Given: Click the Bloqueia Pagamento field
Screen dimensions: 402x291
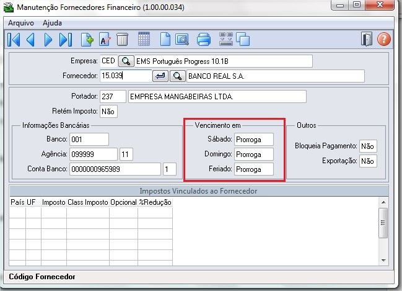Looking at the screenshot, I should [368, 146].
